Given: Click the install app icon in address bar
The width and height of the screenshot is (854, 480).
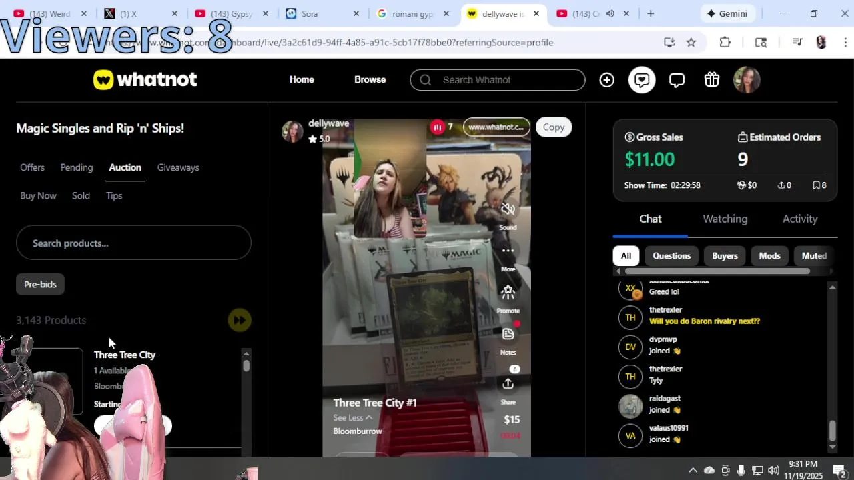Looking at the screenshot, I should pyautogui.click(x=669, y=42).
